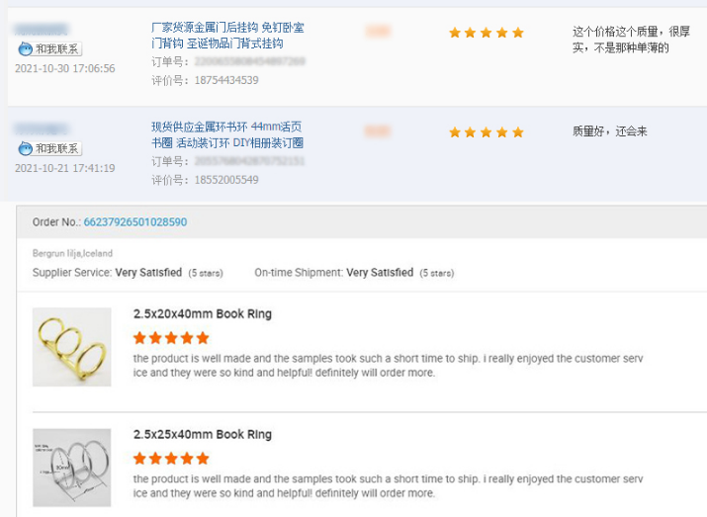Click the gold book ring thumbnail
Image resolution: width=707 pixels, height=517 pixels.
72,347
